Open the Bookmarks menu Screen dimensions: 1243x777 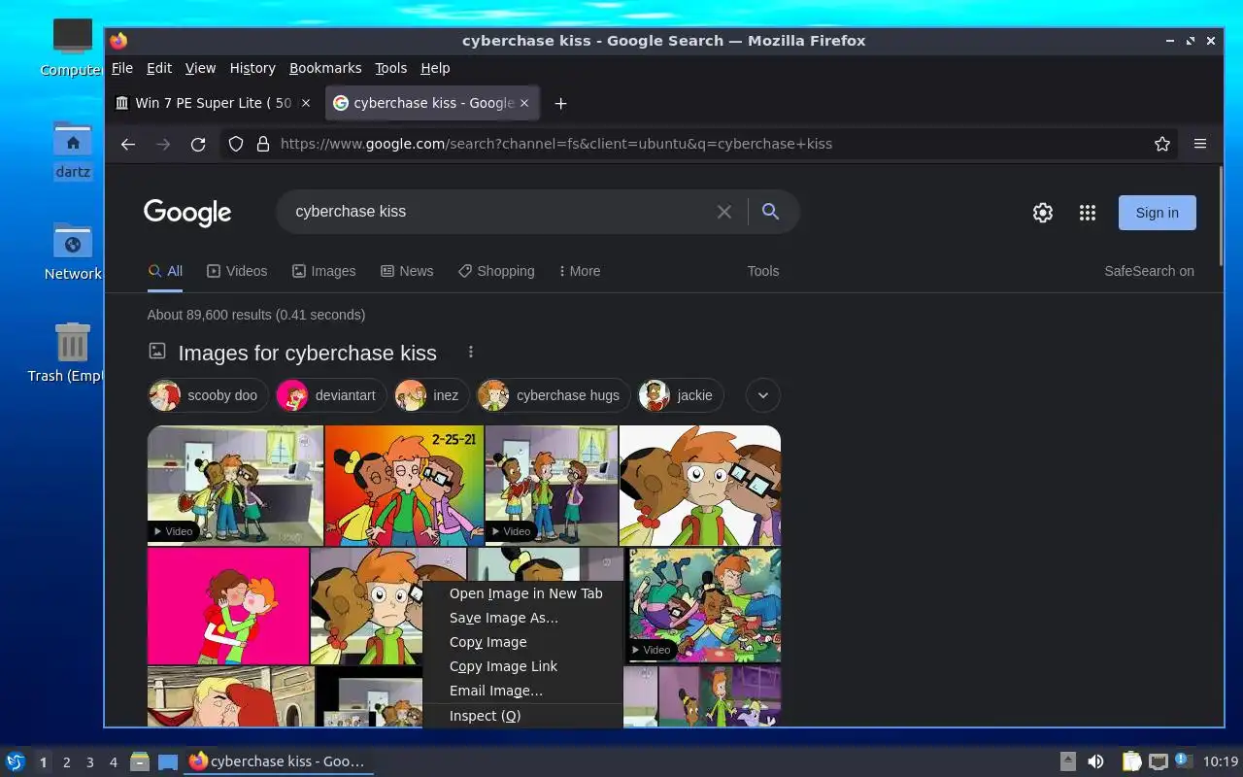[325, 68]
